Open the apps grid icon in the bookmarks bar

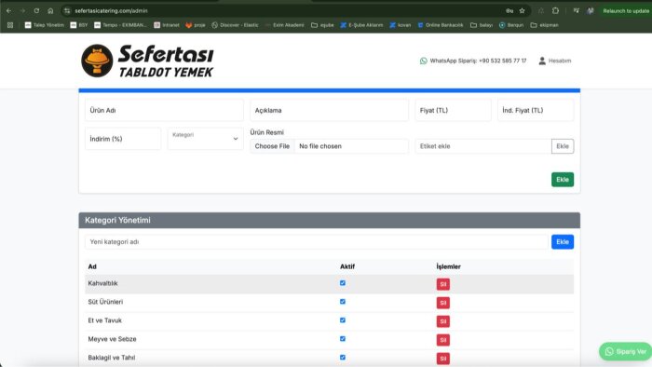tap(10, 25)
